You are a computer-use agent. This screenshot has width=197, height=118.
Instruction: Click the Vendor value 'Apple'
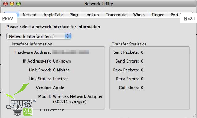pos(59,88)
